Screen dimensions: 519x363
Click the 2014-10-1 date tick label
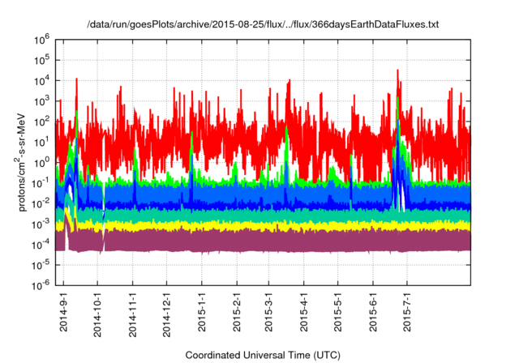[97, 314]
